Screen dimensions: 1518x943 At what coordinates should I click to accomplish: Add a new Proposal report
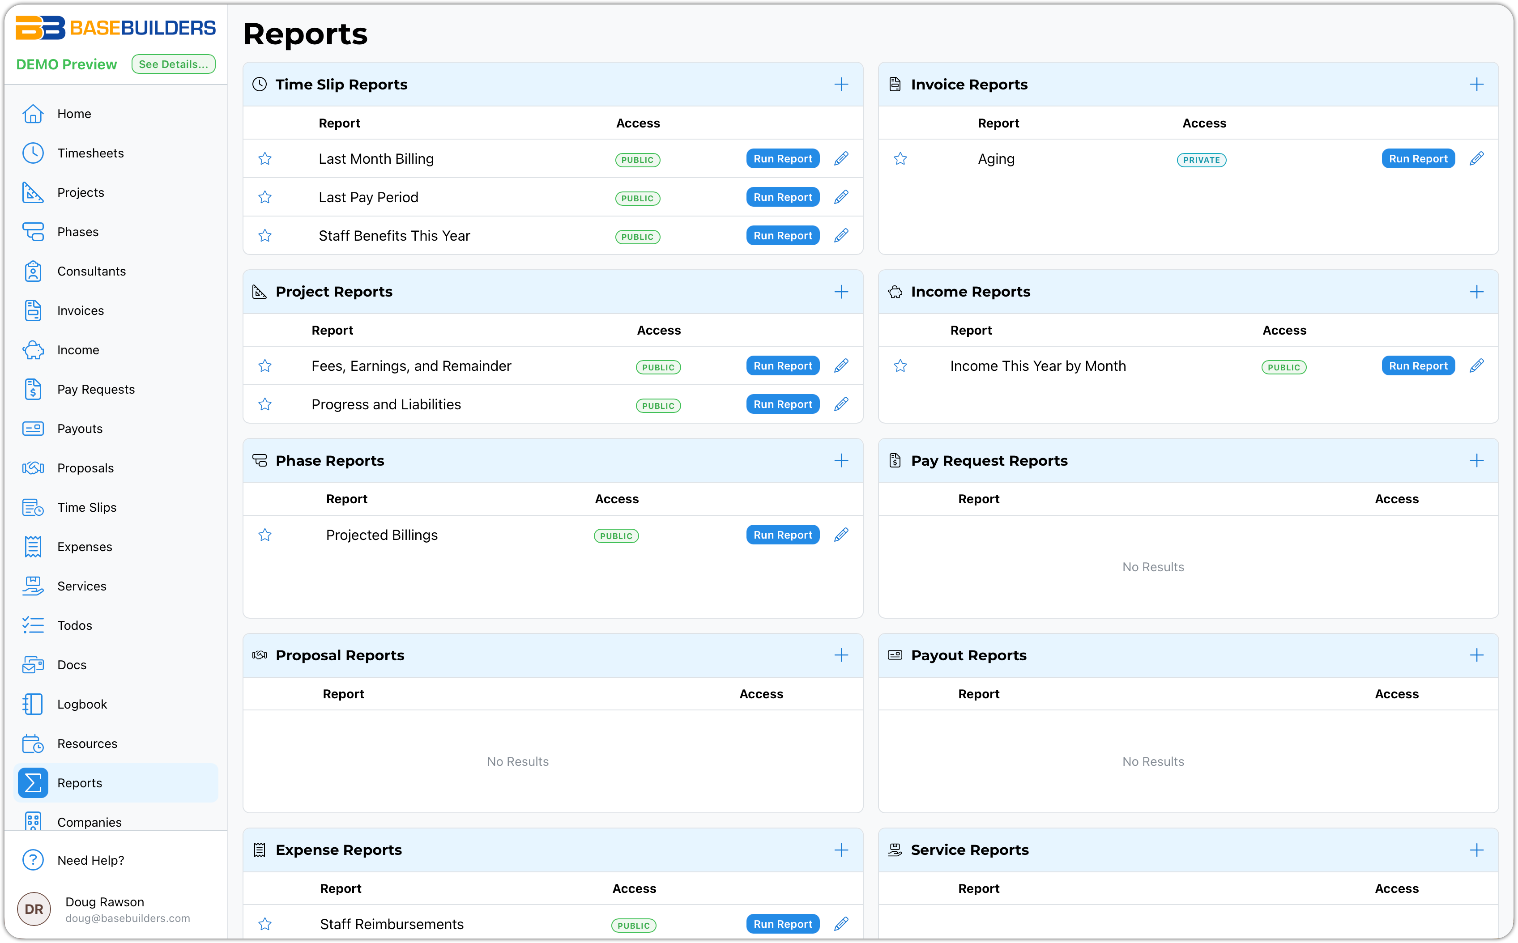point(841,655)
